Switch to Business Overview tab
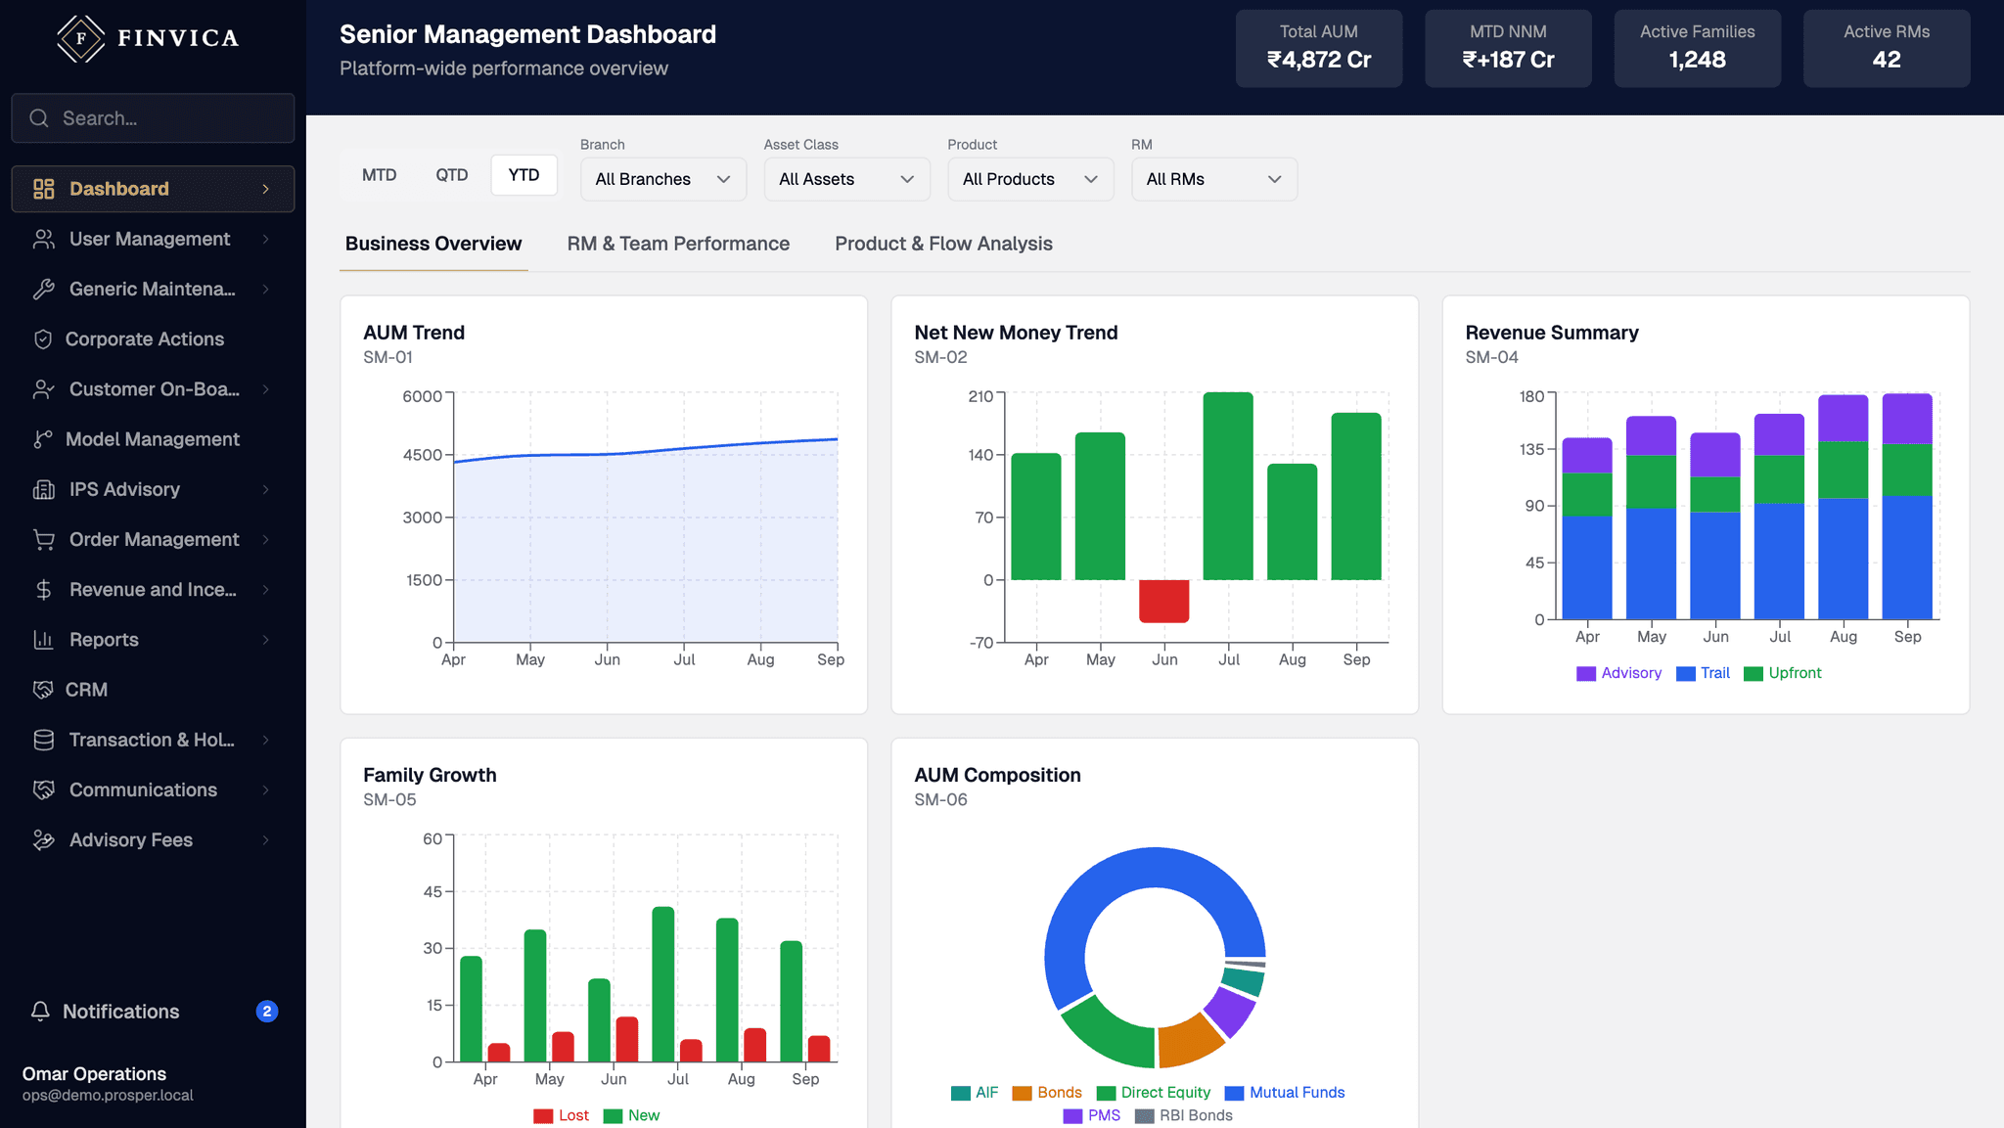The width and height of the screenshot is (2004, 1128). (x=433, y=244)
